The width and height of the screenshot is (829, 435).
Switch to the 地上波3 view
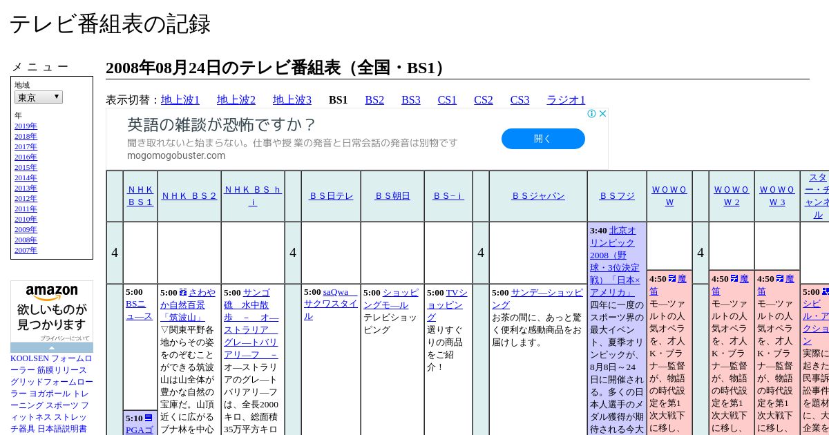[292, 100]
